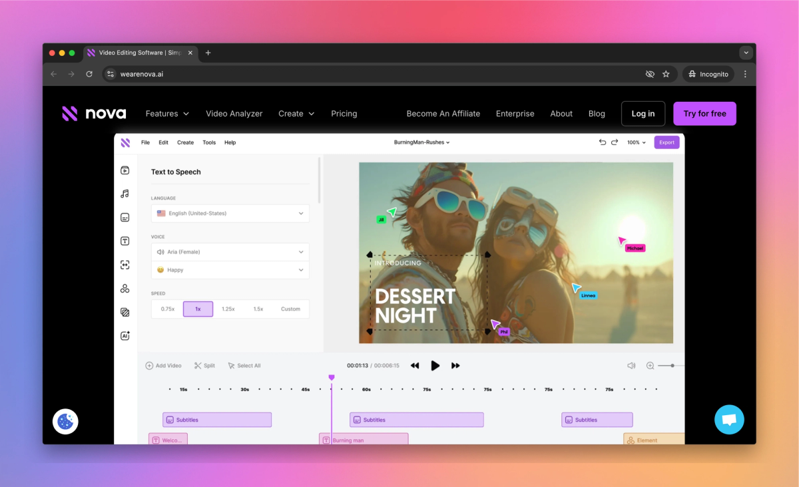The width and height of the screenshot is (799, 487).
Task: Open the Tools menu
Action: 209,142
